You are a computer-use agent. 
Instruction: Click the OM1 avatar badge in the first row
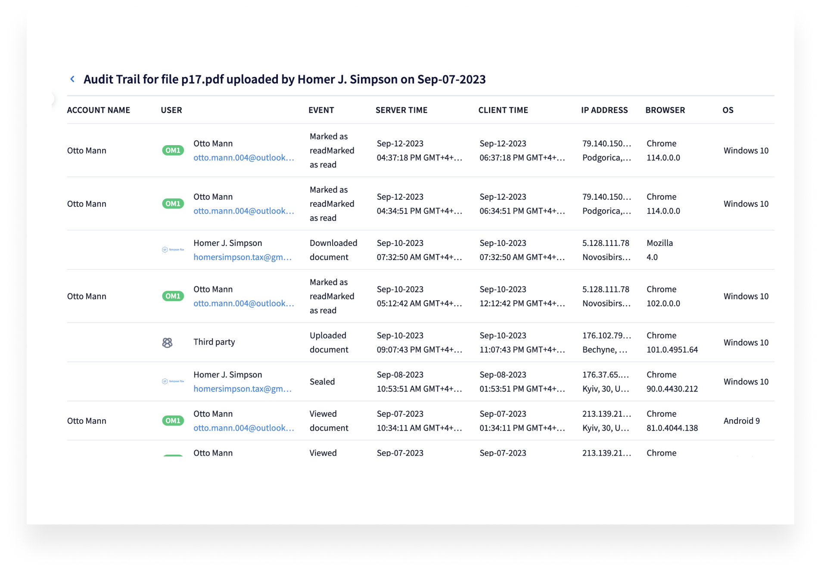[172, 150]
